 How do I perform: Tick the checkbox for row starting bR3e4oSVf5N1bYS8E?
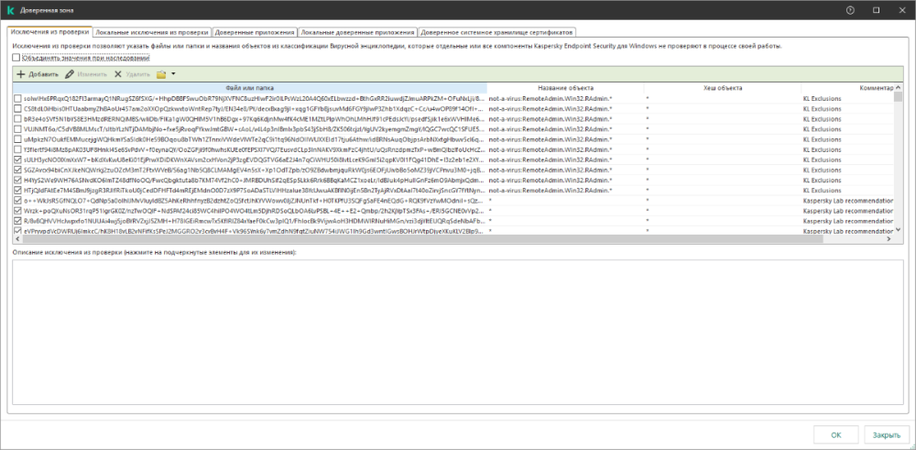coord(18,119)
